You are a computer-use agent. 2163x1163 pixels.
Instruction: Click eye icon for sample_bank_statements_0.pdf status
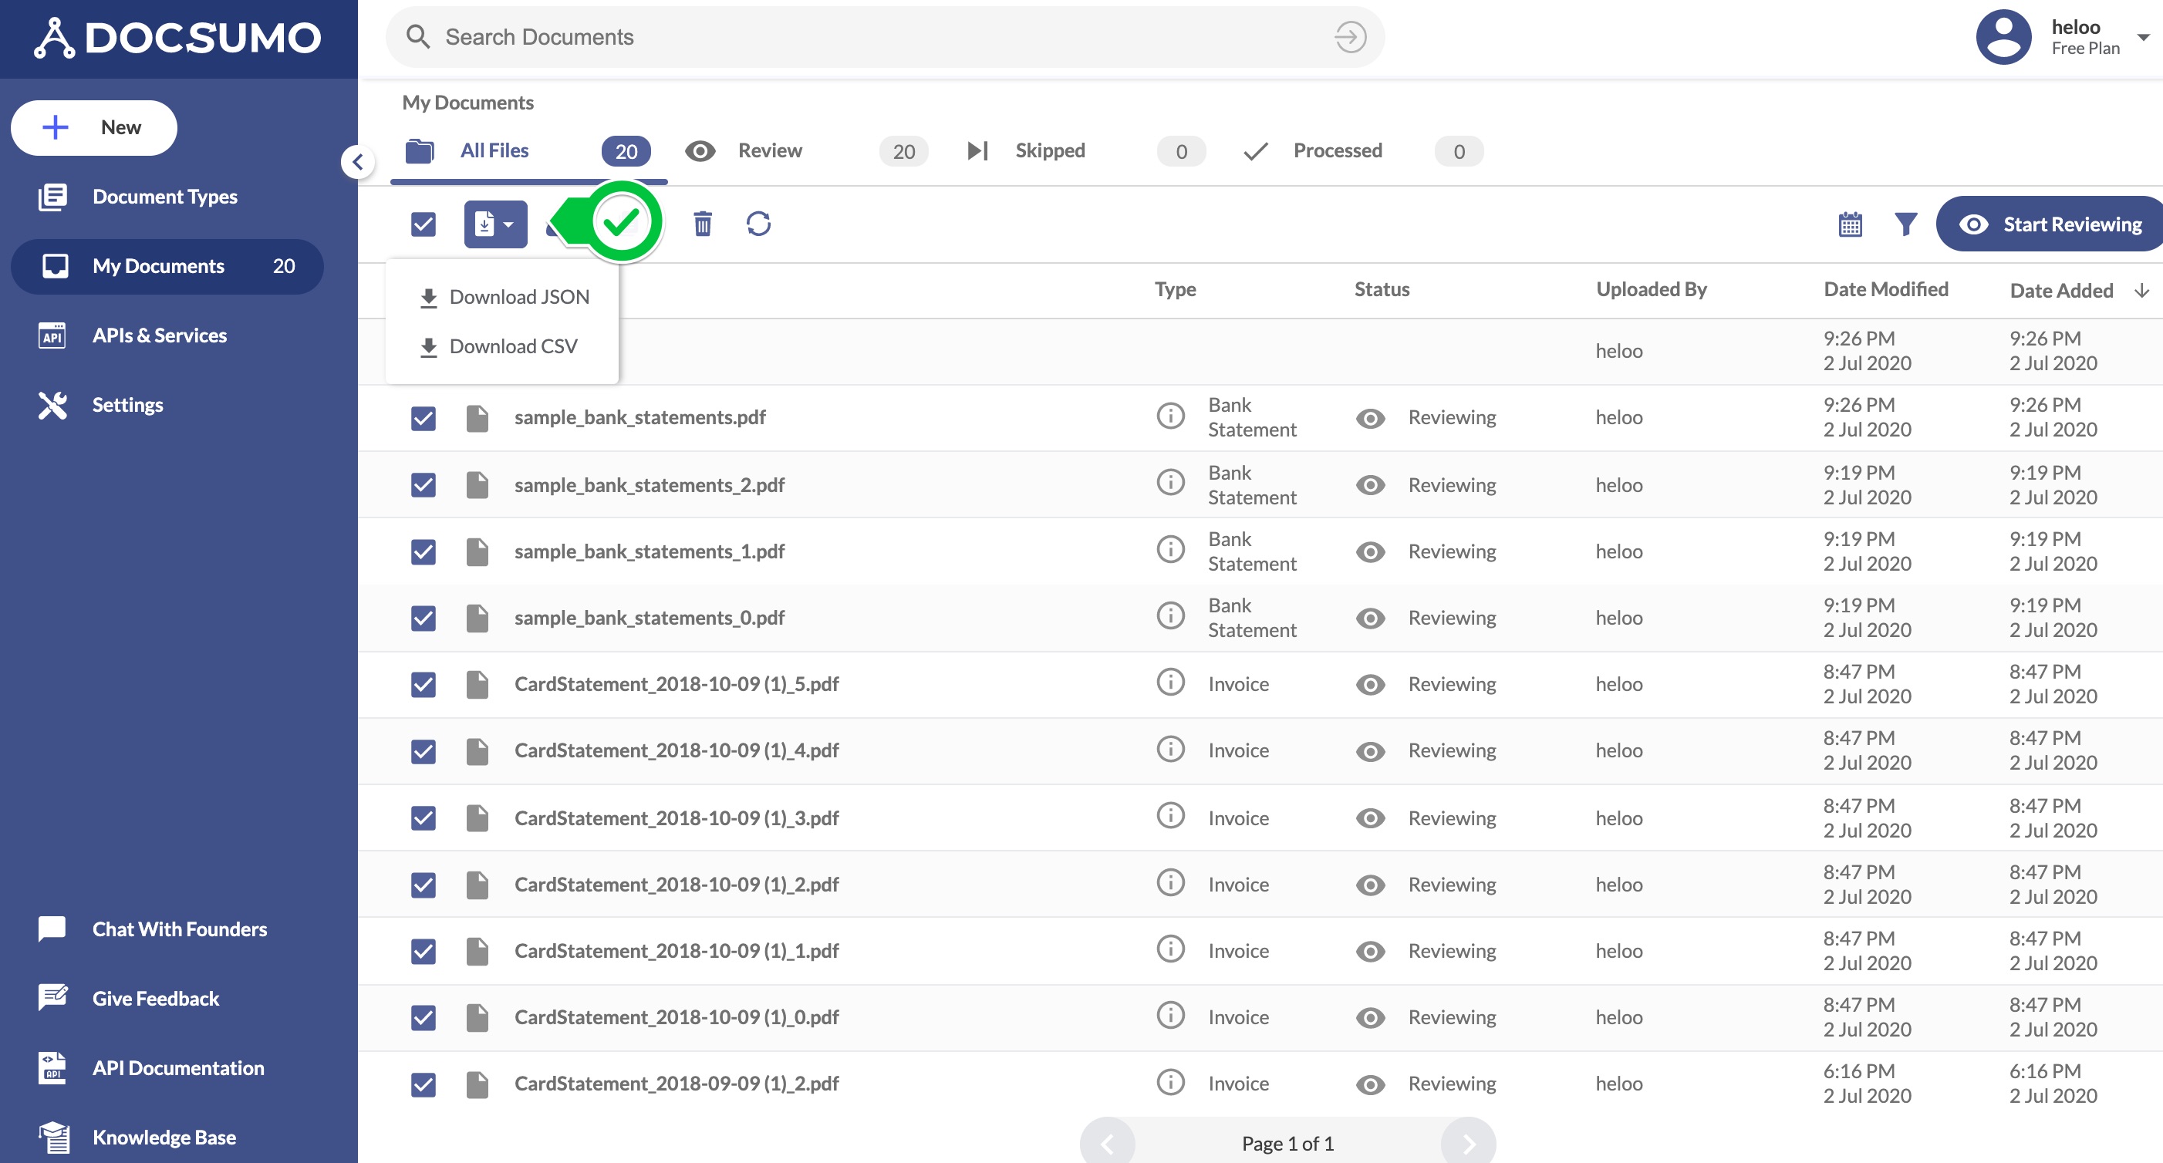point(1370,618)
